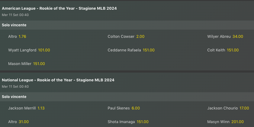Screen dimensions: 254x127
Task: Click the Masyn Winn player name
Action: pyautogui.click(x=217, y=122)
